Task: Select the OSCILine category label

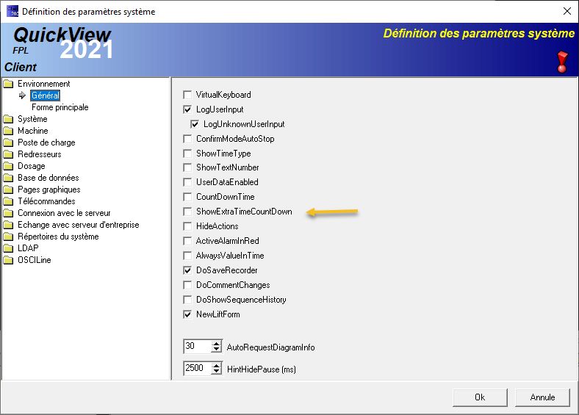Action: pyautogui.click(x=35, y=260)
